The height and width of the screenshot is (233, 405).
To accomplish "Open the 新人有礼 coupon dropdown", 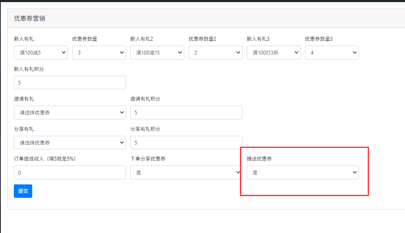I will [41, 53].
